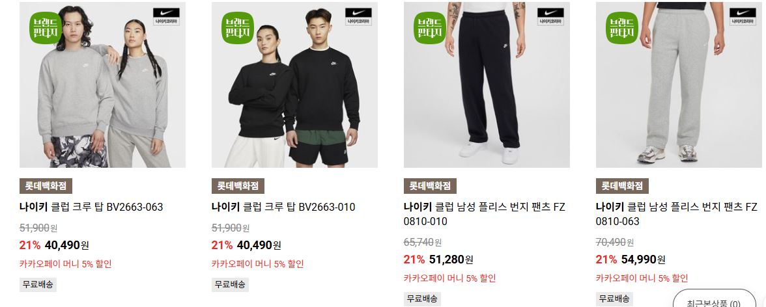Open black fleece baggy pants photo

[x=487, y=85]
